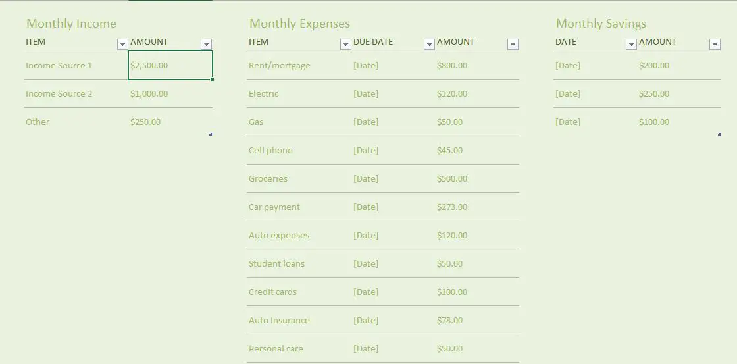This screenshot has height=364, width=737.
Task: Select the $2,500.00 income amount cell
Action: click(x=170, y=65)
